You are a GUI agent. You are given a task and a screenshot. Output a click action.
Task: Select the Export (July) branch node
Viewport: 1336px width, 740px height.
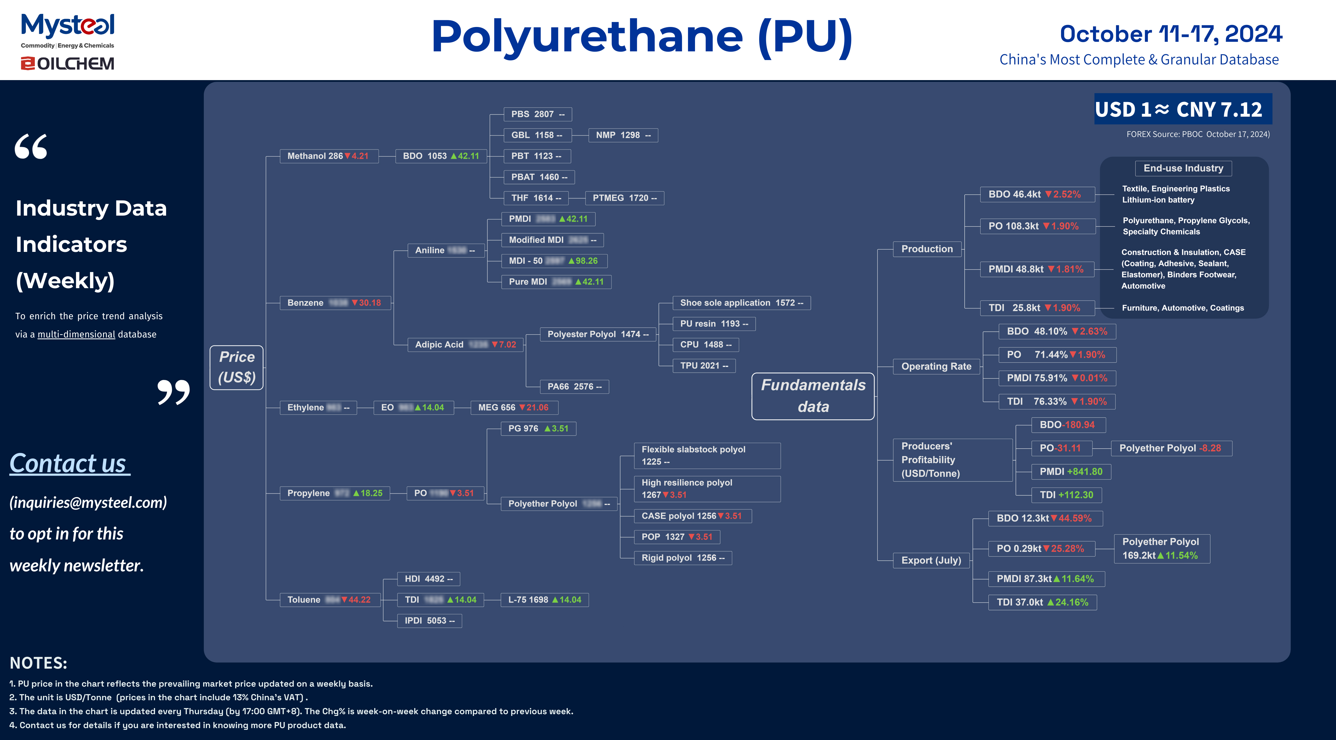point(932,561)
